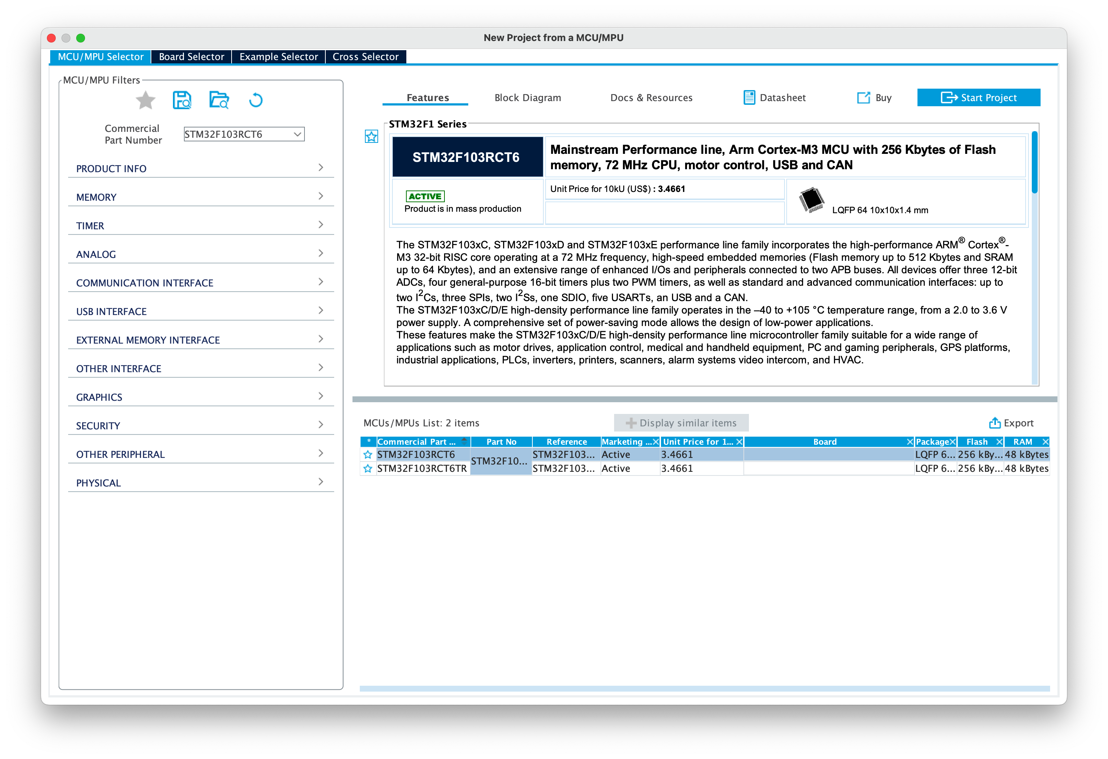This screenshot has width=1108, height=759.
Task: Click the Start Project button
Action: [x=978, y=98]
